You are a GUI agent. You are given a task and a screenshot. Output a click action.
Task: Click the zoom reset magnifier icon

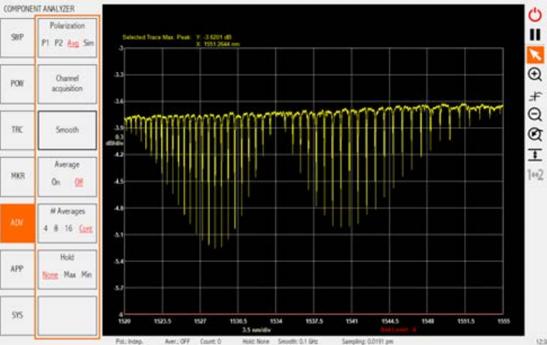pos(535,135)
